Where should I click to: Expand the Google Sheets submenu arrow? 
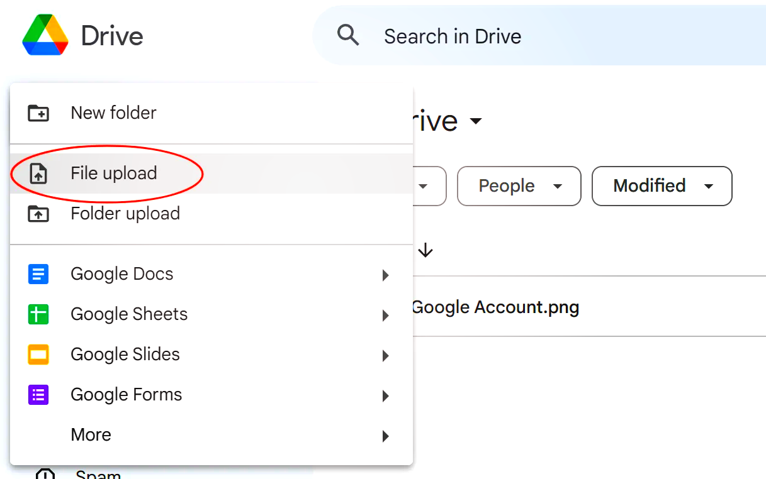click(x=385, y=315)
